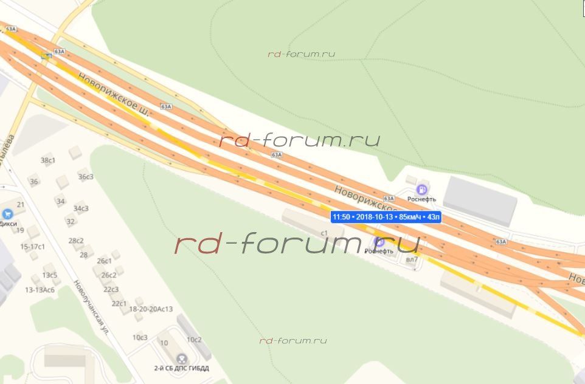
Task: Select Роснефть fuel icon north of the highway
Action: 422,190
